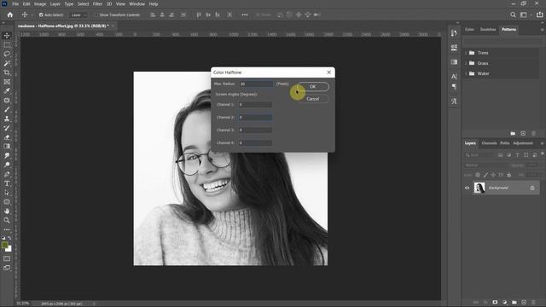Click Cancel in Color Halftone dialog
This screenshot has height=307, width=546.
[313, 99]
